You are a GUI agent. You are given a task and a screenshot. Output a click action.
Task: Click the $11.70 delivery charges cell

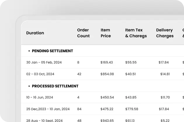(x=165, y=97)
